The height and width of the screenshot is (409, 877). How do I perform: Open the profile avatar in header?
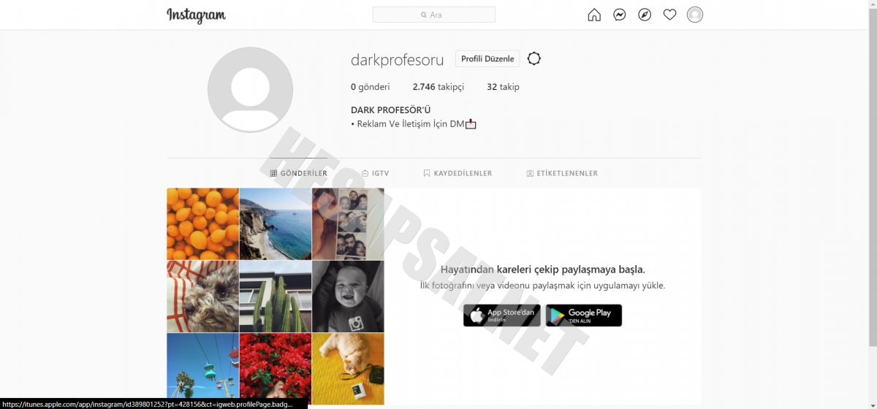[695, 15]
